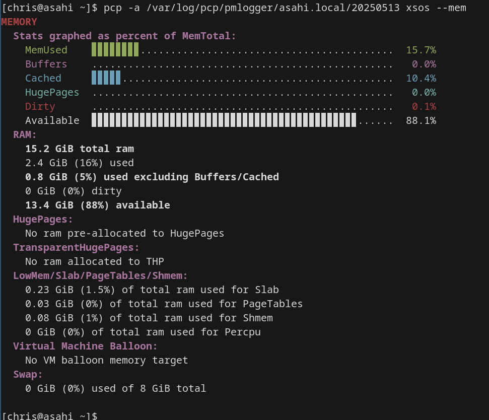The image size is (489, 420).
Task: Select the Swap: section label
Action: click(27, 374)
